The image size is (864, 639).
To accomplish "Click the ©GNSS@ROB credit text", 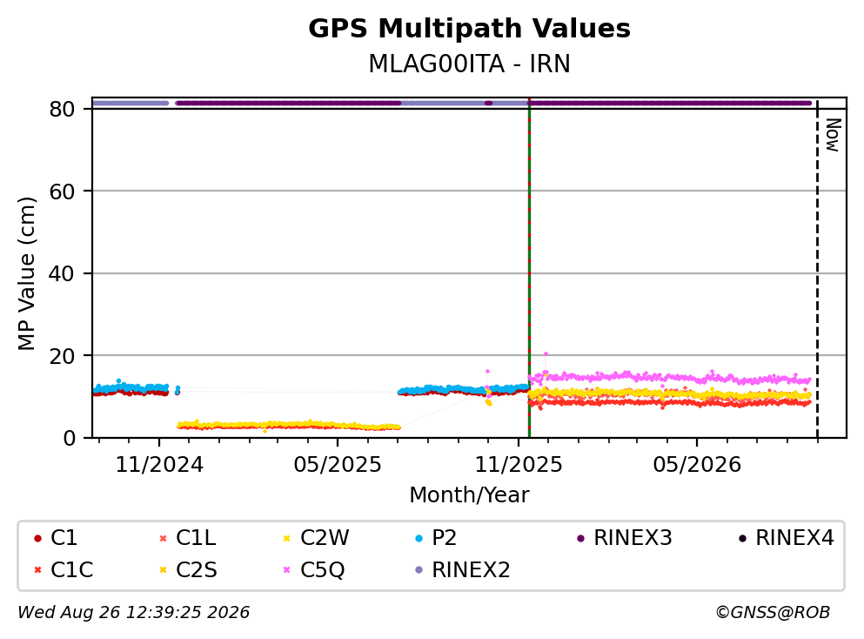I will click(773, 612).
